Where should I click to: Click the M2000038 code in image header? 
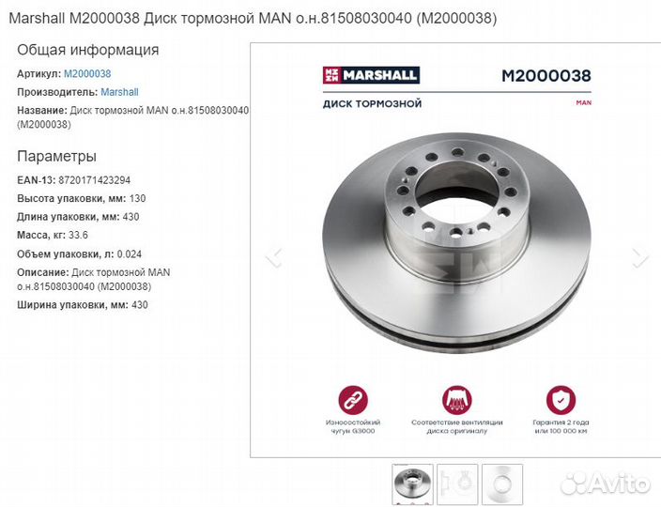pos(546,76)
